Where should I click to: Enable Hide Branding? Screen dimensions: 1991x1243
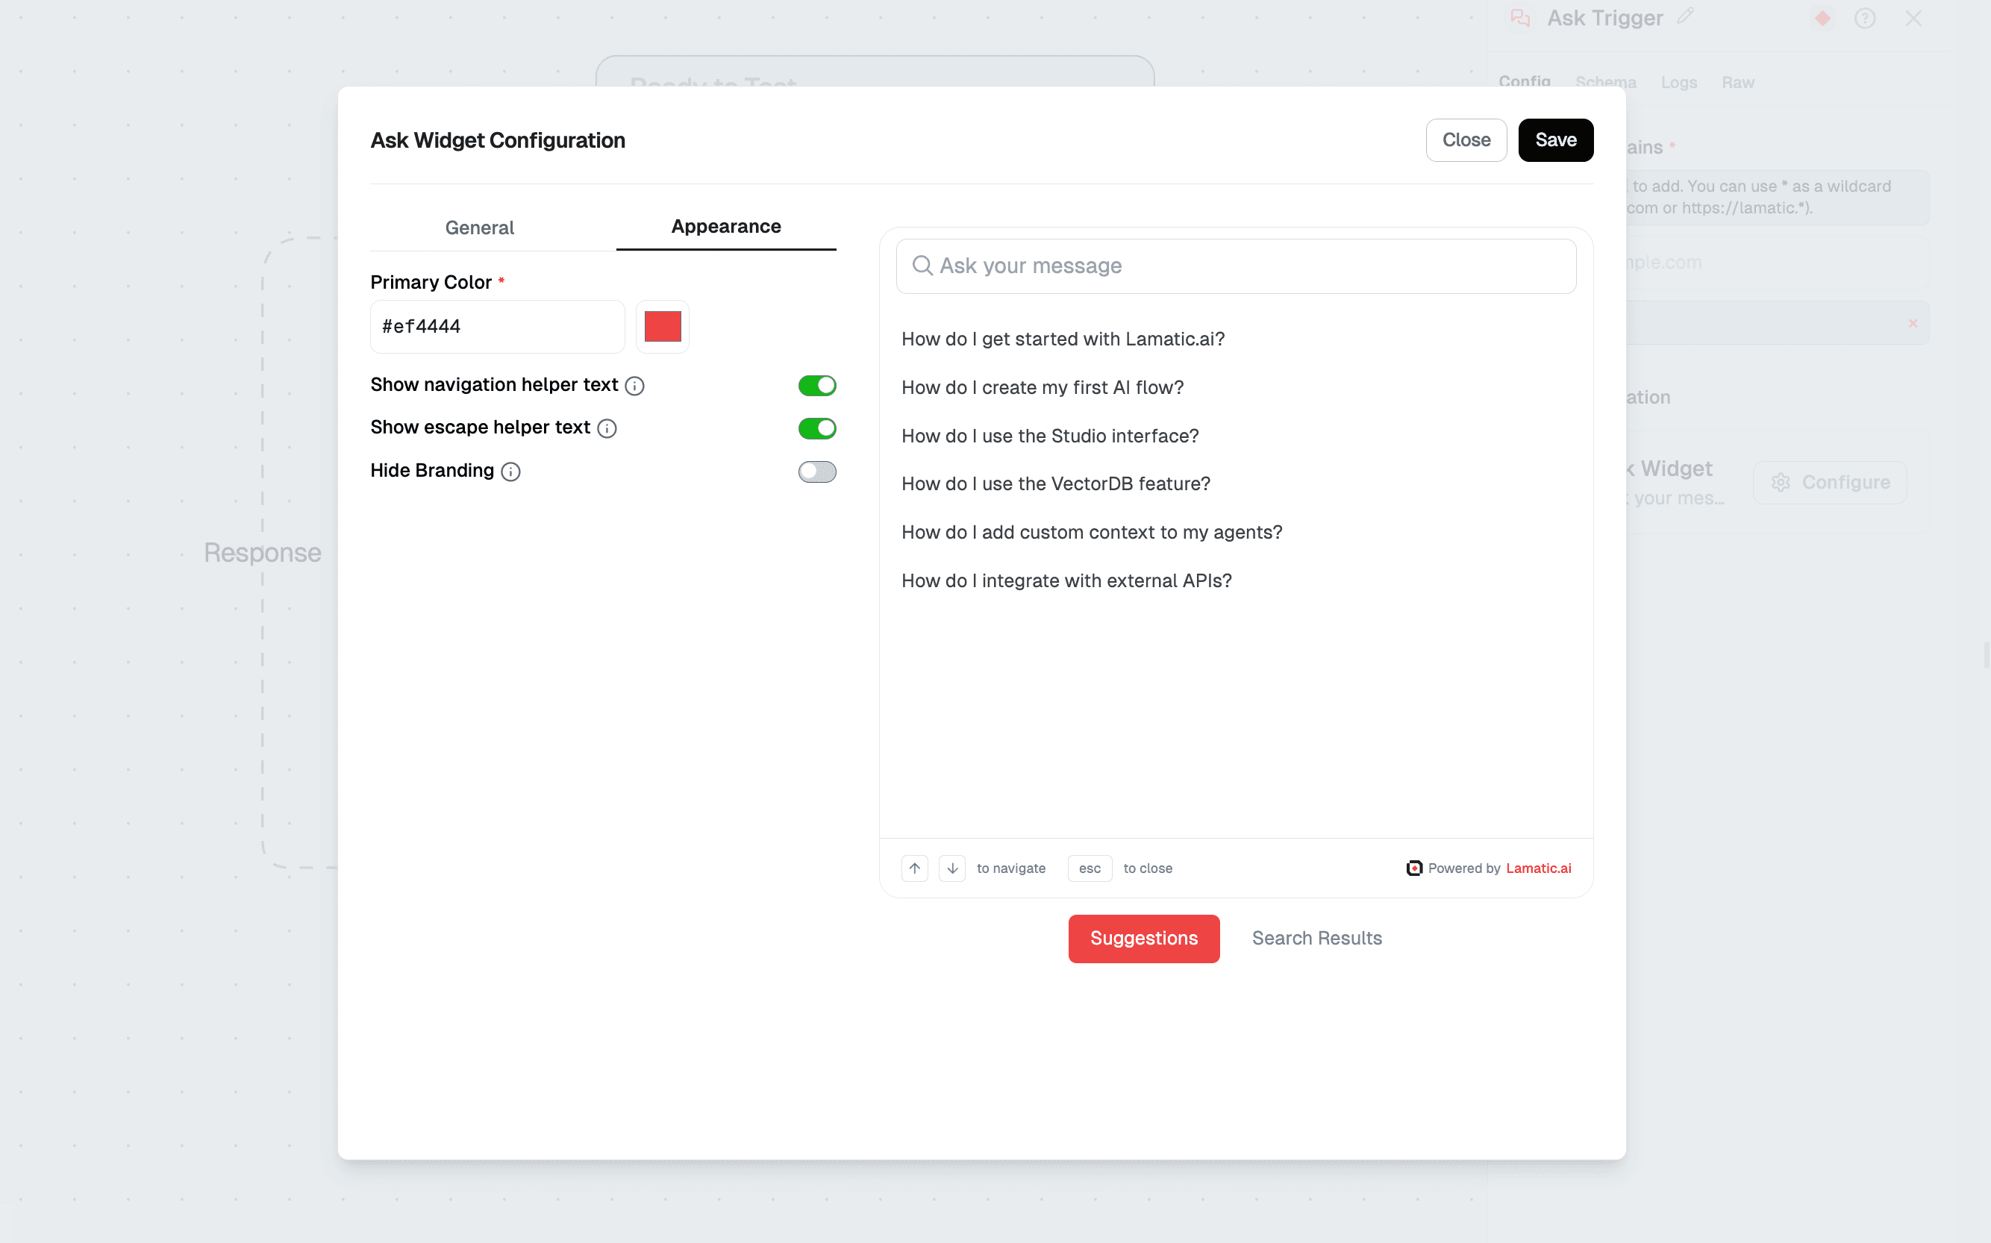pos(817,472)
